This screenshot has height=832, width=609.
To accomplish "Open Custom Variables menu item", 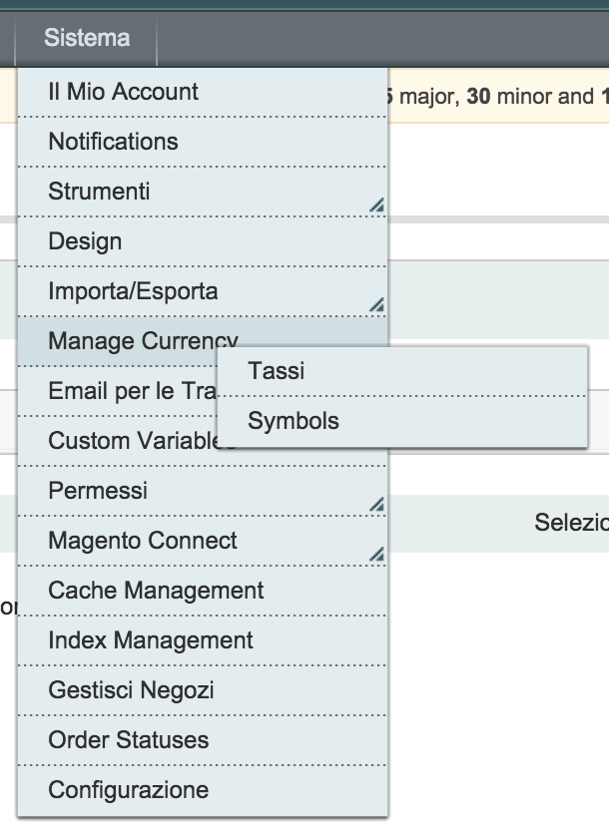I will click(x=130, y=441).
